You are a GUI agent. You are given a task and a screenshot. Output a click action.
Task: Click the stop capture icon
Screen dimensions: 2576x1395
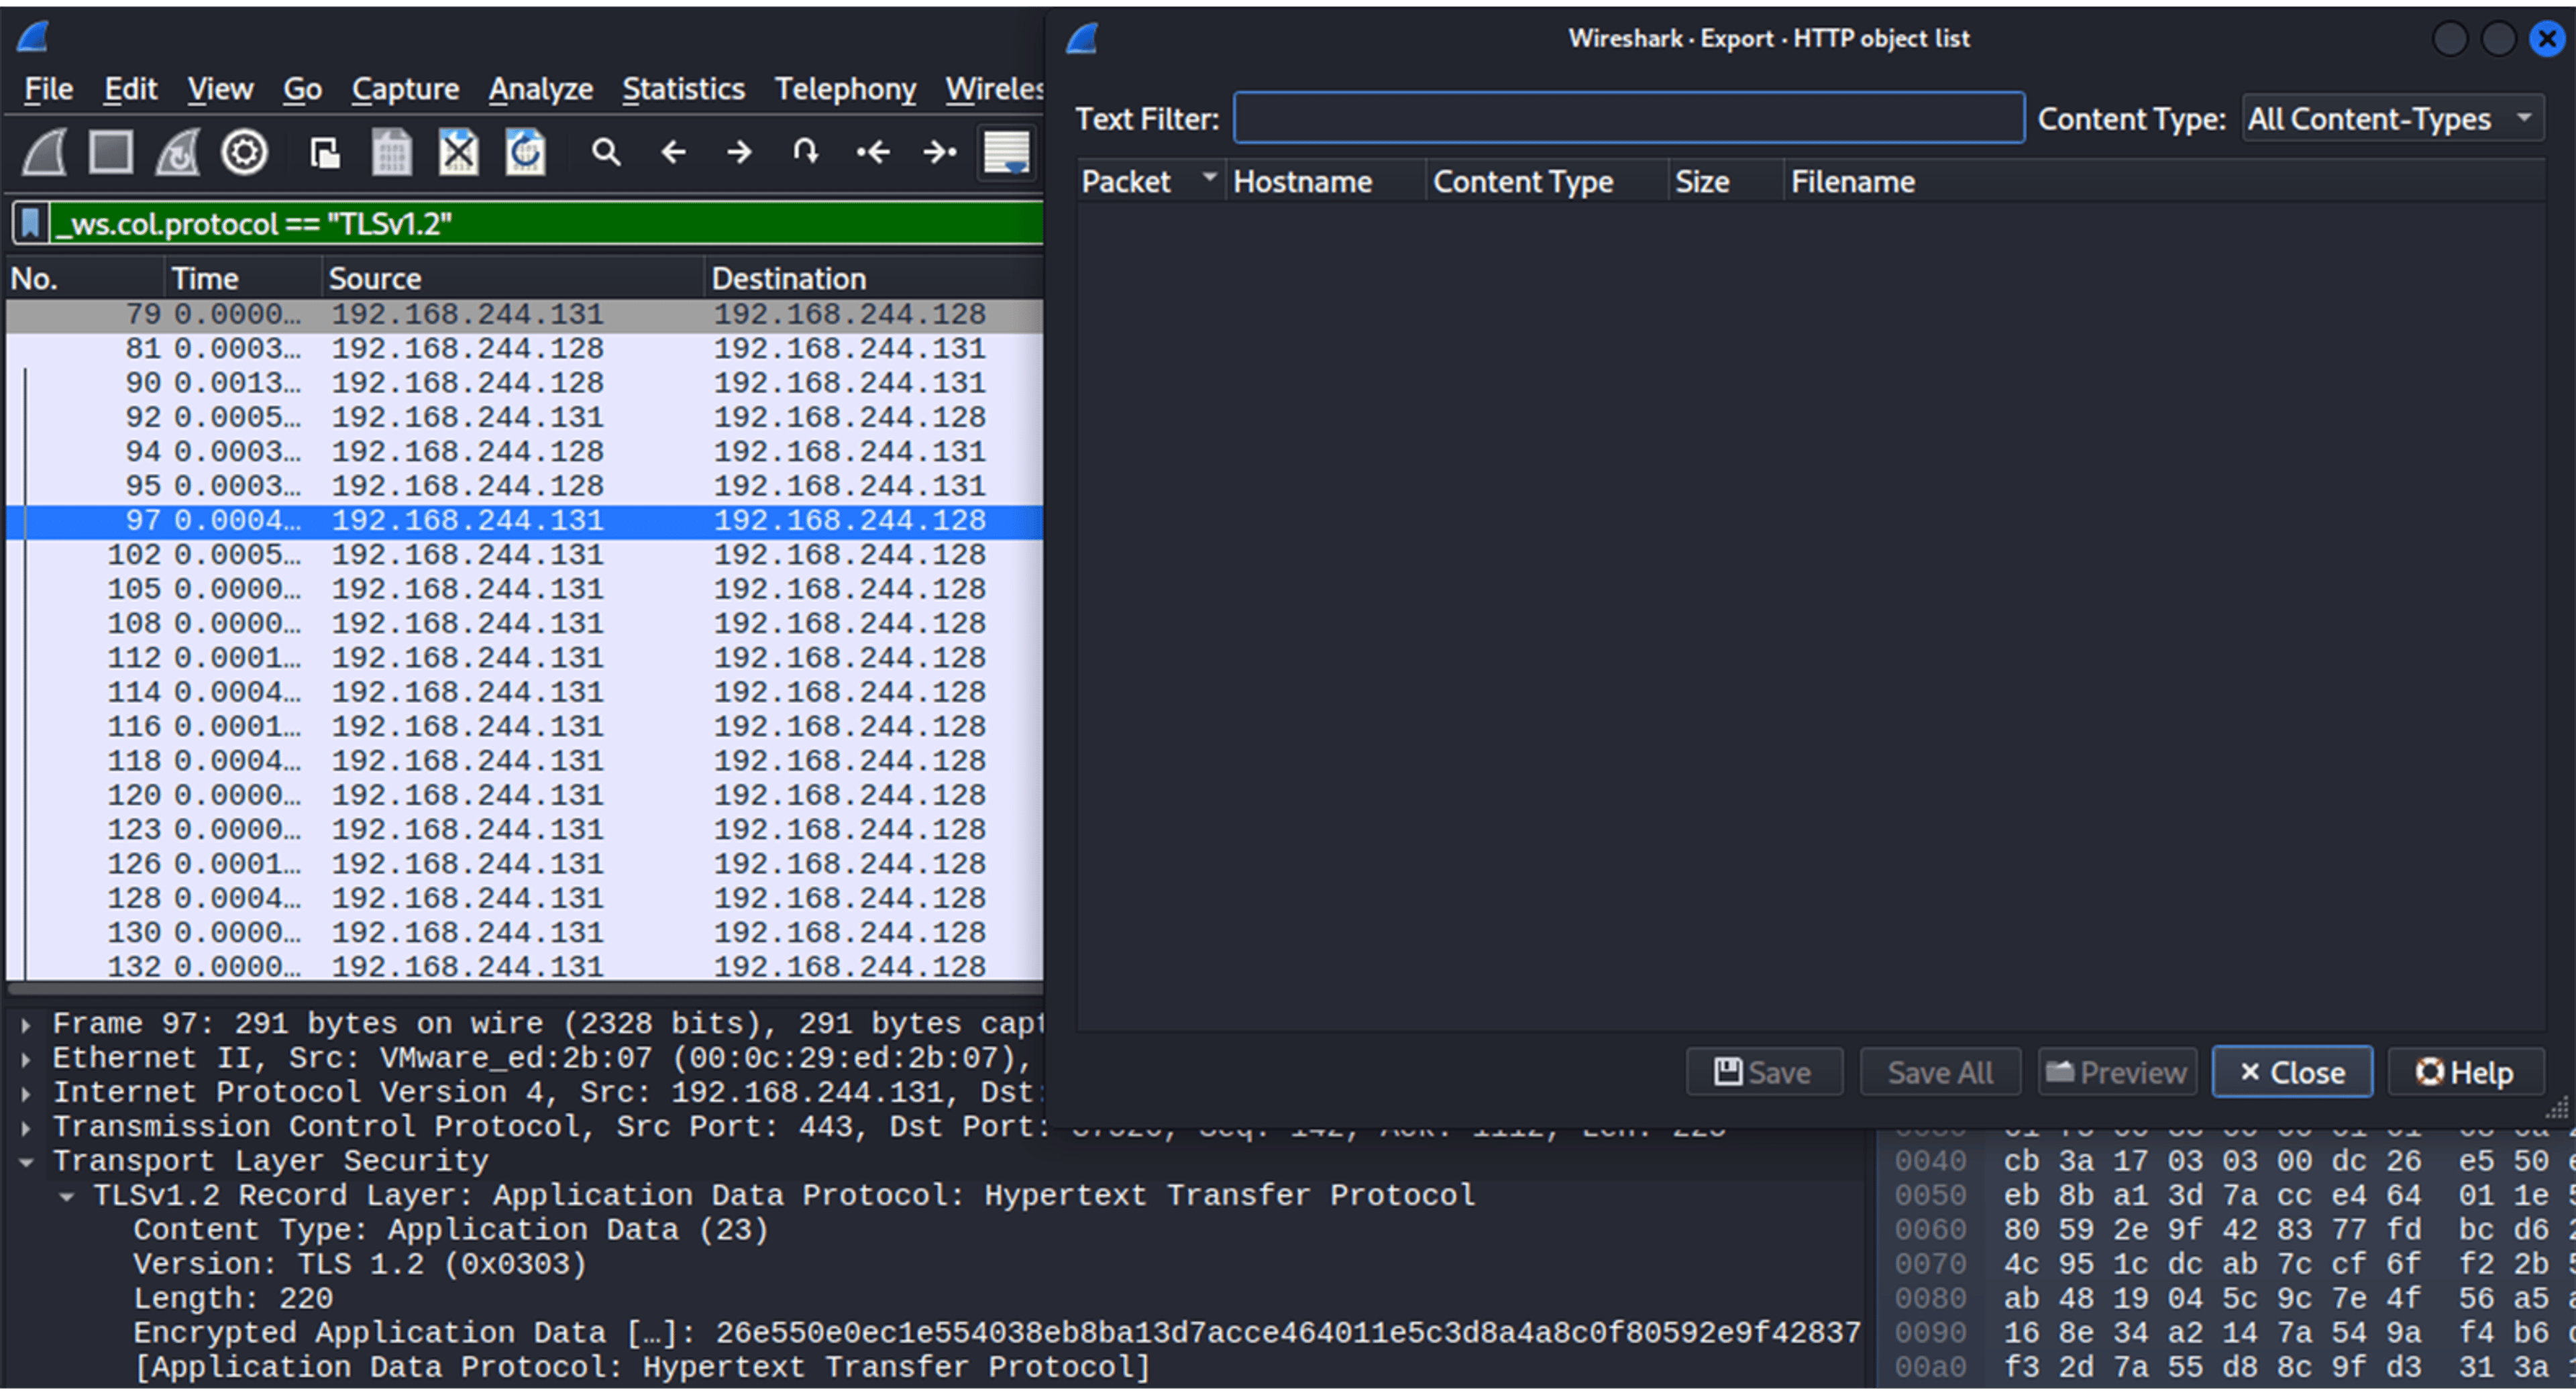point(110,151)
